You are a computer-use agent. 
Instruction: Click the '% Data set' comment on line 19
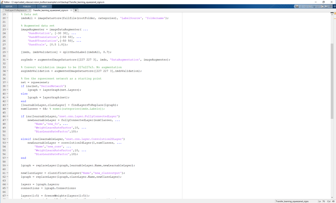(29, 14)
